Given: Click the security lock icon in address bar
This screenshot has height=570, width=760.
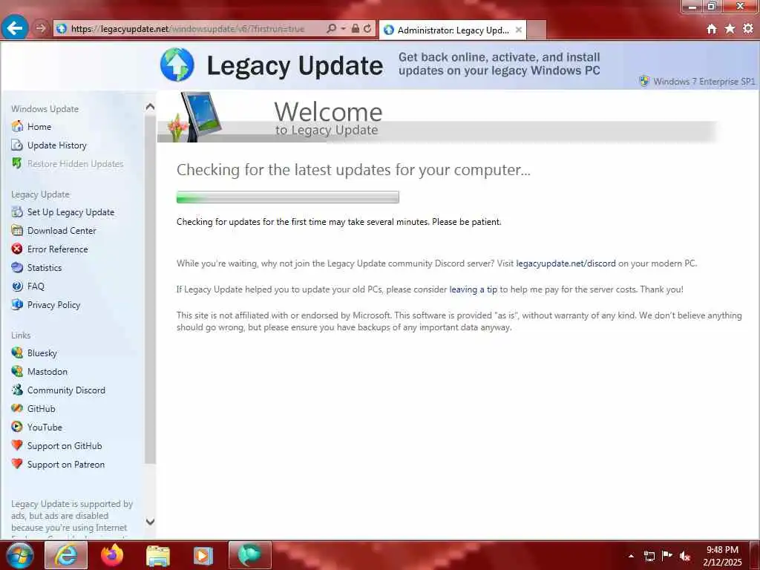Looking at the screenshot, I should click(x=356, y=29).
